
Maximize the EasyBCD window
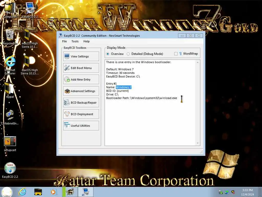pos(190,35)
